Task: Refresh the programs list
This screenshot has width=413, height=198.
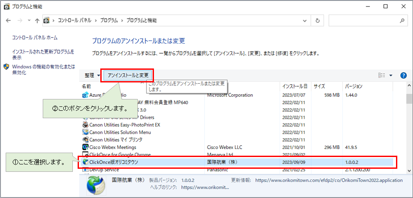Action: tap(317, 20)
